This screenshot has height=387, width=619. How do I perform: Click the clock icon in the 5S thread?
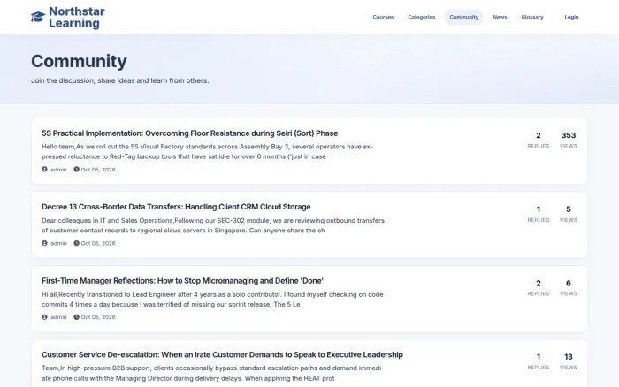point(76,170)
